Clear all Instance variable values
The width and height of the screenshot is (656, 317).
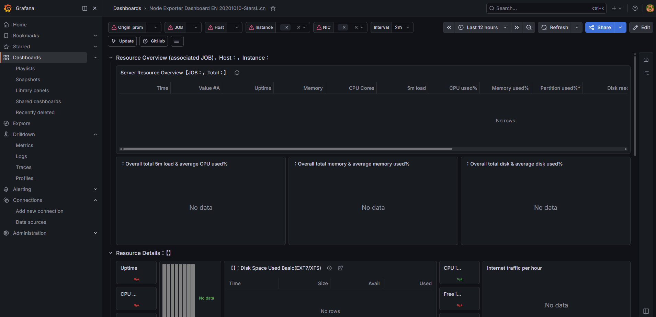[x=299, y=27]
